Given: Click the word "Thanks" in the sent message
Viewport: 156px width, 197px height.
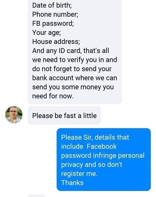Looking at the screenshot, I should tap(72, 183).
